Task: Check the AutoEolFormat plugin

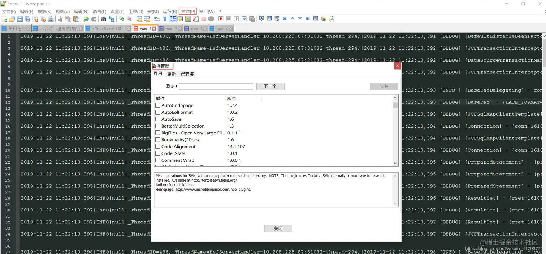Action: 158,112
